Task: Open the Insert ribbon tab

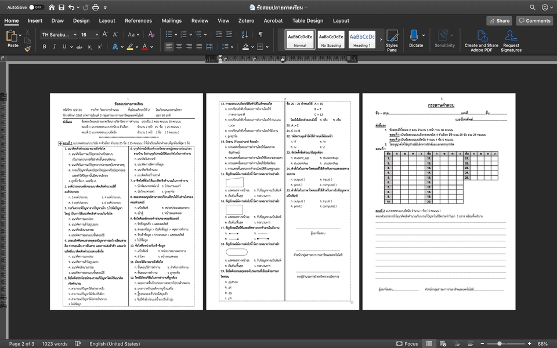Action: [35, 21]
